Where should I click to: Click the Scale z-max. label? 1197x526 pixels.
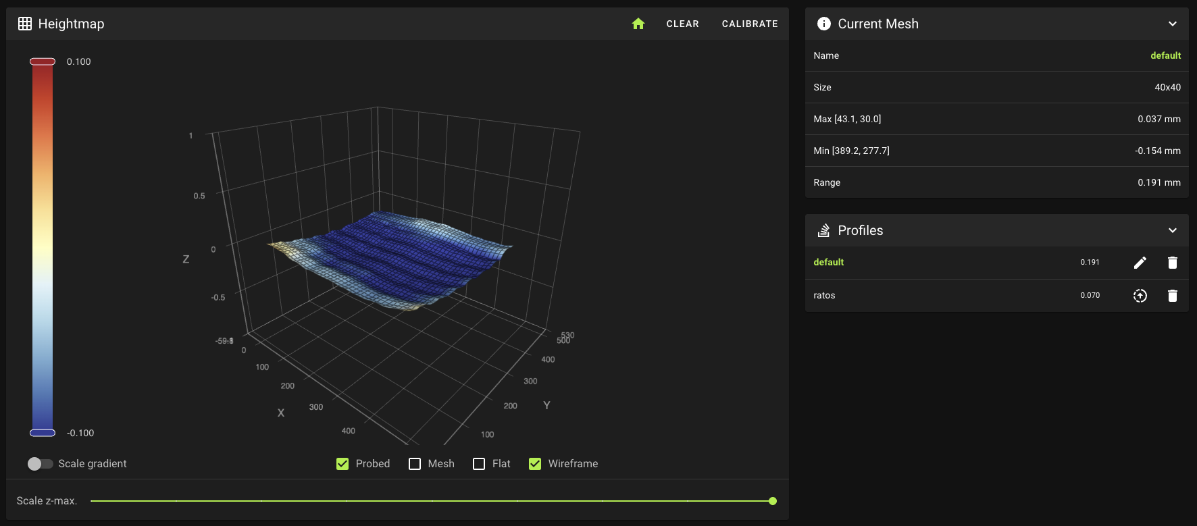[x=47, y=501]
